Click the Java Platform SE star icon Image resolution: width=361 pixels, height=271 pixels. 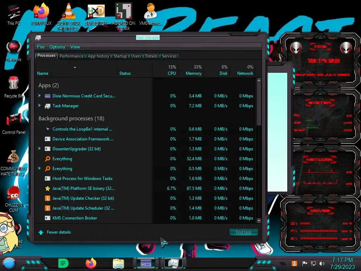pyautogui.click(x=48, y=188)
